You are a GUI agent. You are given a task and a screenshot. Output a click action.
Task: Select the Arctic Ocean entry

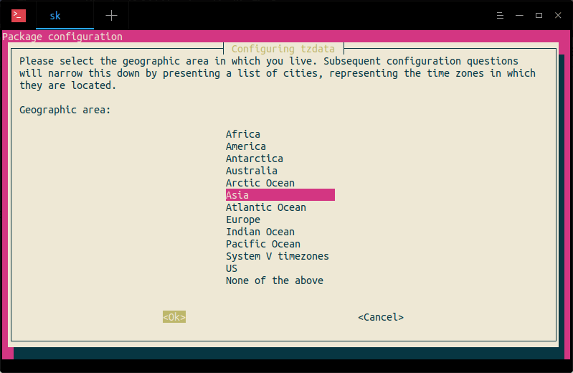[260, 183]
